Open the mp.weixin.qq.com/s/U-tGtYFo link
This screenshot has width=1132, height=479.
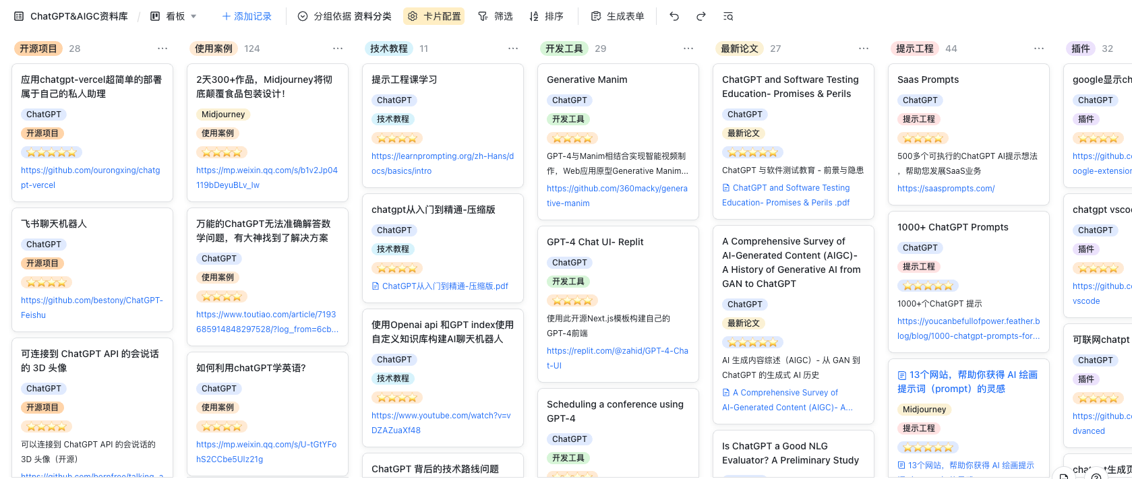[266, 452]
